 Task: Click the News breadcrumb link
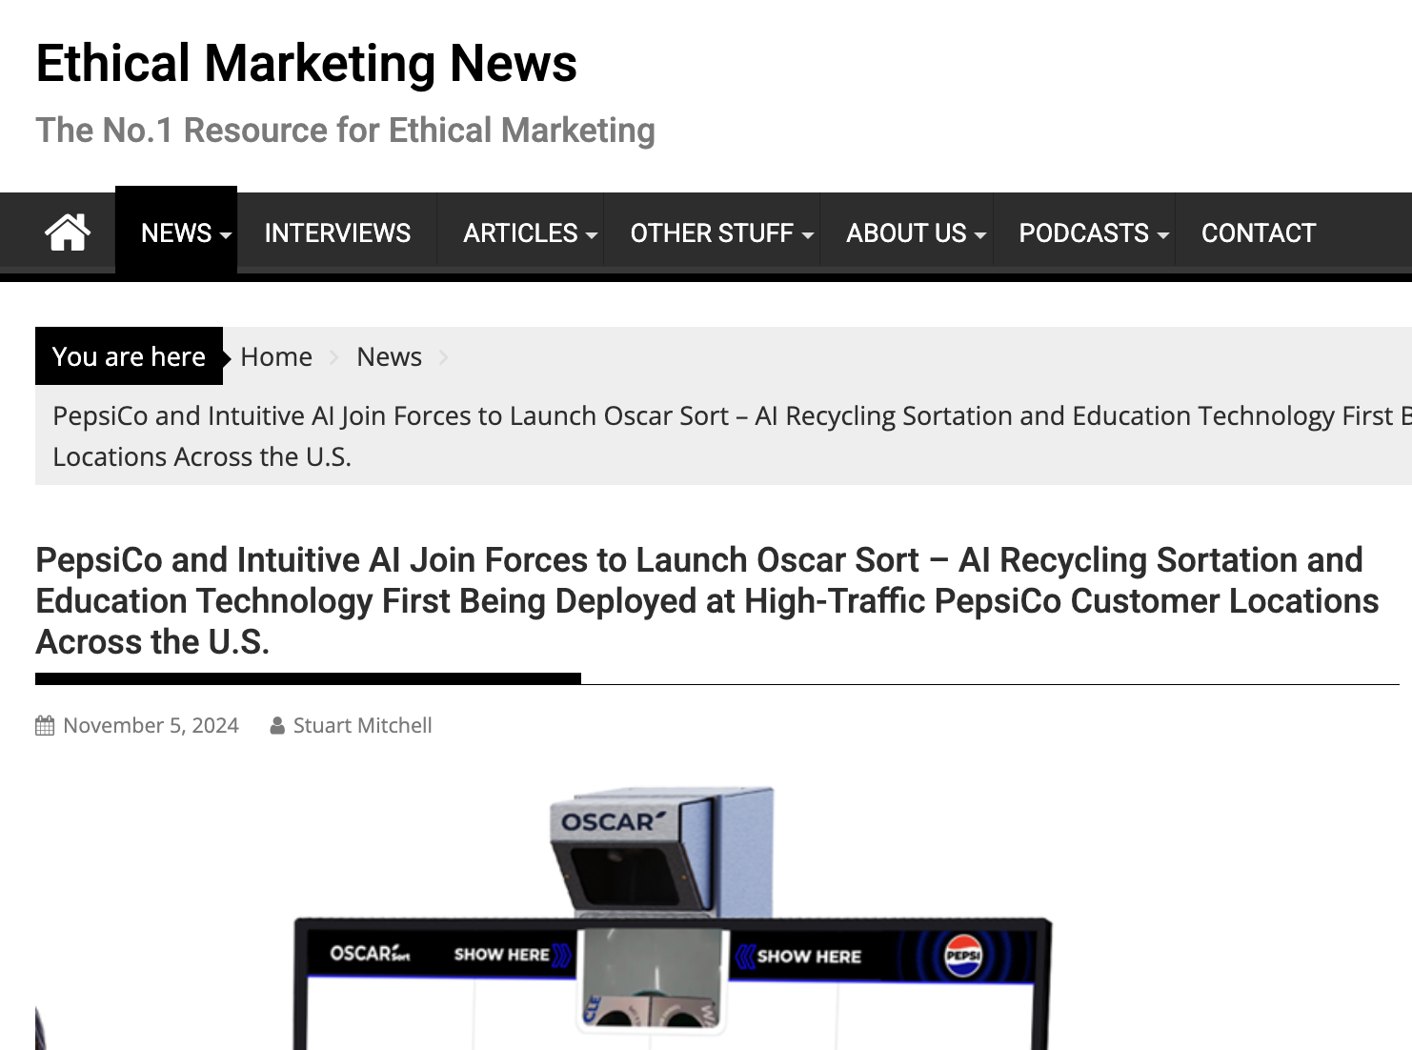pyautogui.click(x=389, y=356)
